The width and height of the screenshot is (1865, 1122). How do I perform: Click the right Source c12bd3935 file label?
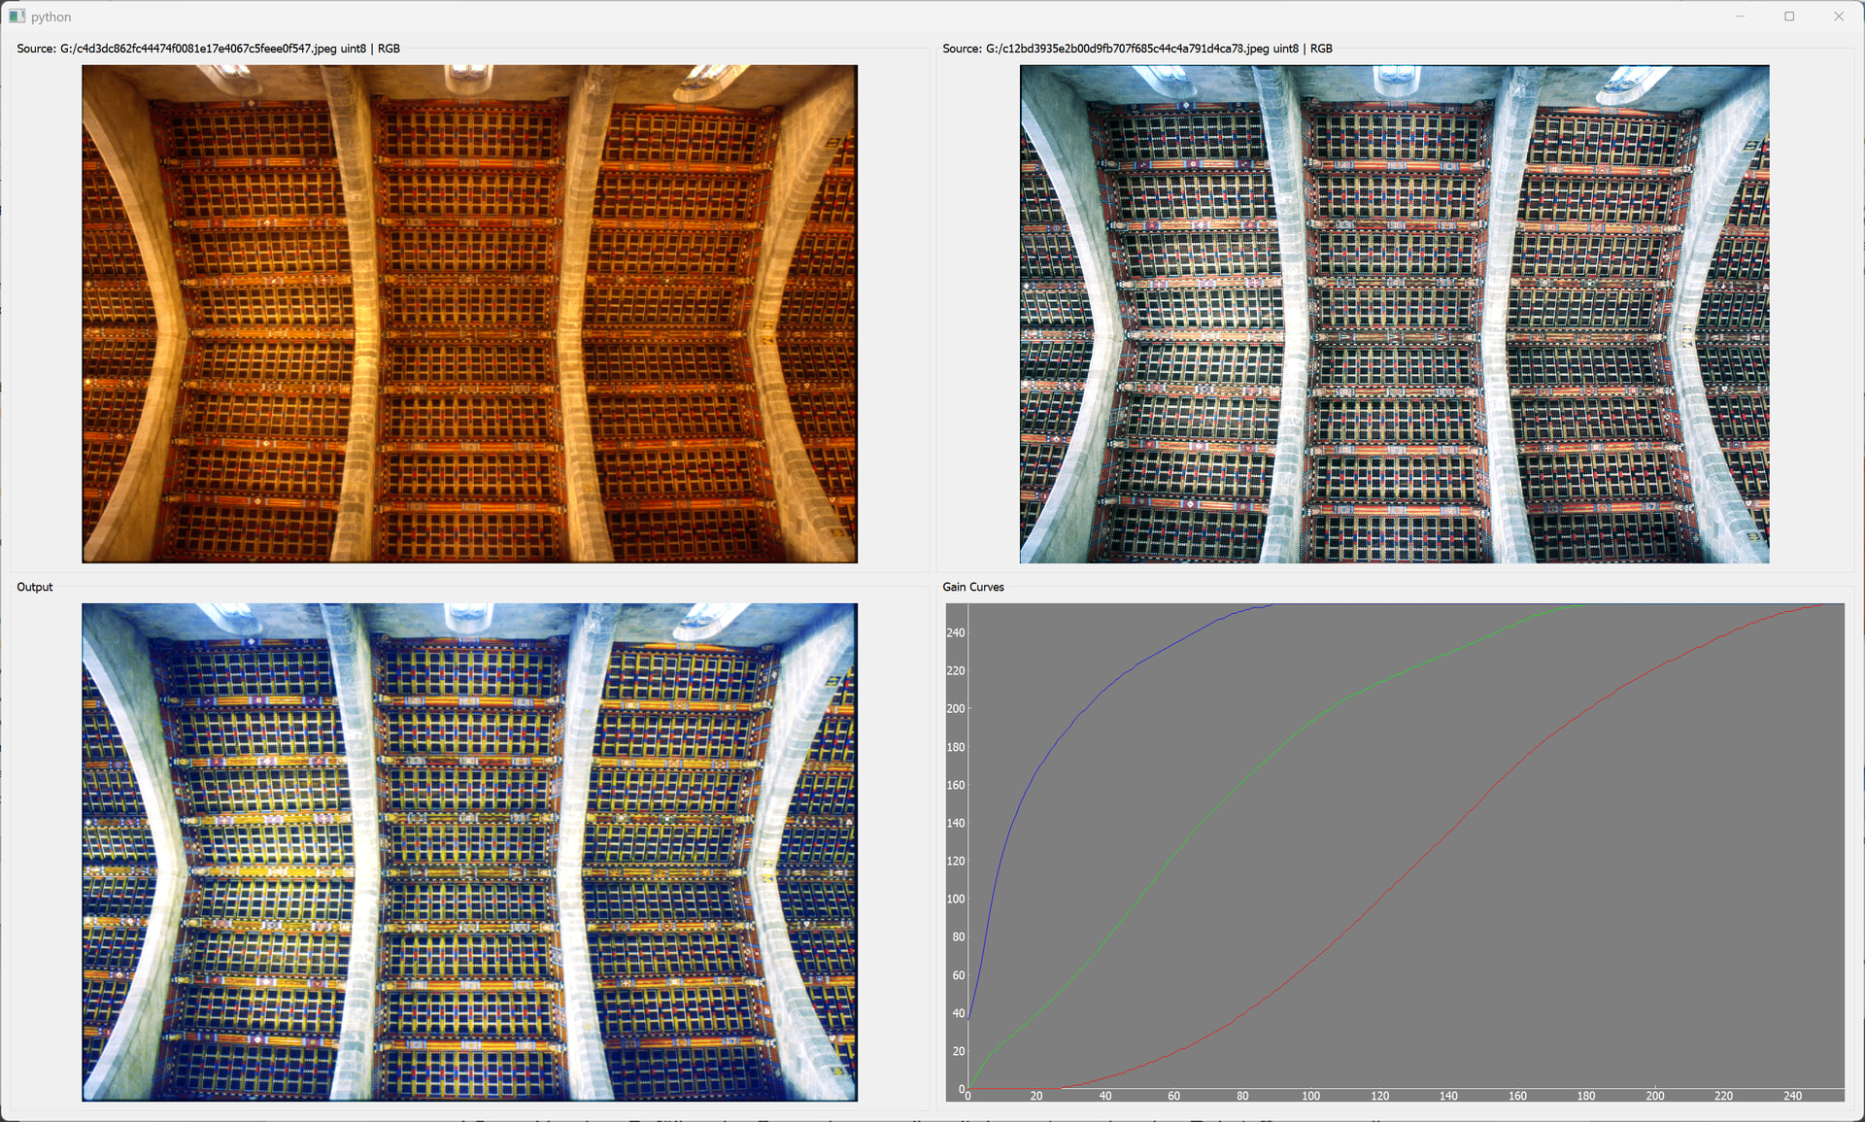click(1136, 49)
